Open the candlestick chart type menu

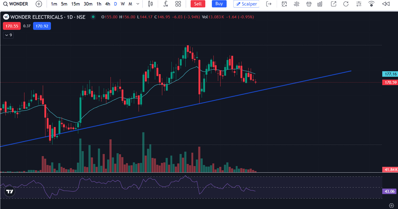point(150,4)
